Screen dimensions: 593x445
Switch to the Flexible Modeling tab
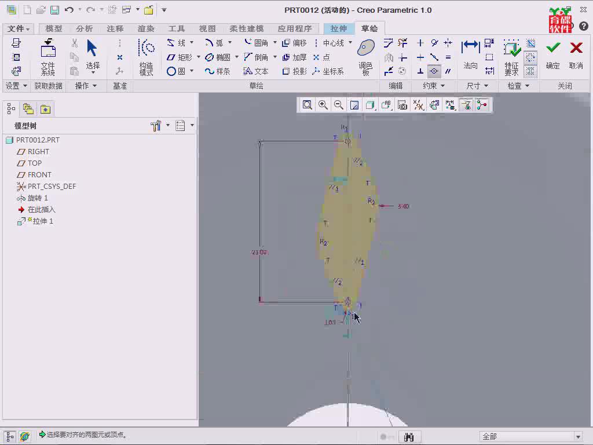[x=247, y=29]
